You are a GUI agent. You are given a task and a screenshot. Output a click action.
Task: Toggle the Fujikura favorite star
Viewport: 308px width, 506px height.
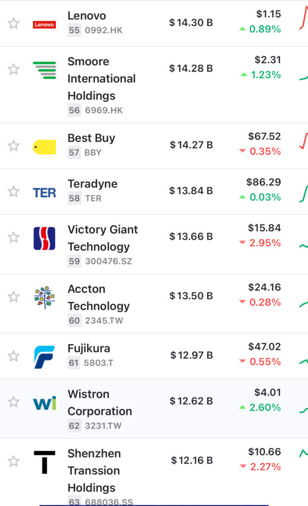point(13,356)
